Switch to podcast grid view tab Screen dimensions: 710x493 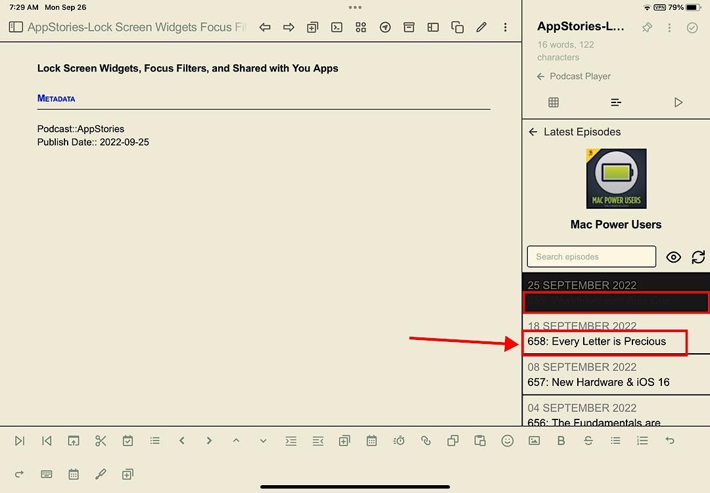tap(554, 102)
